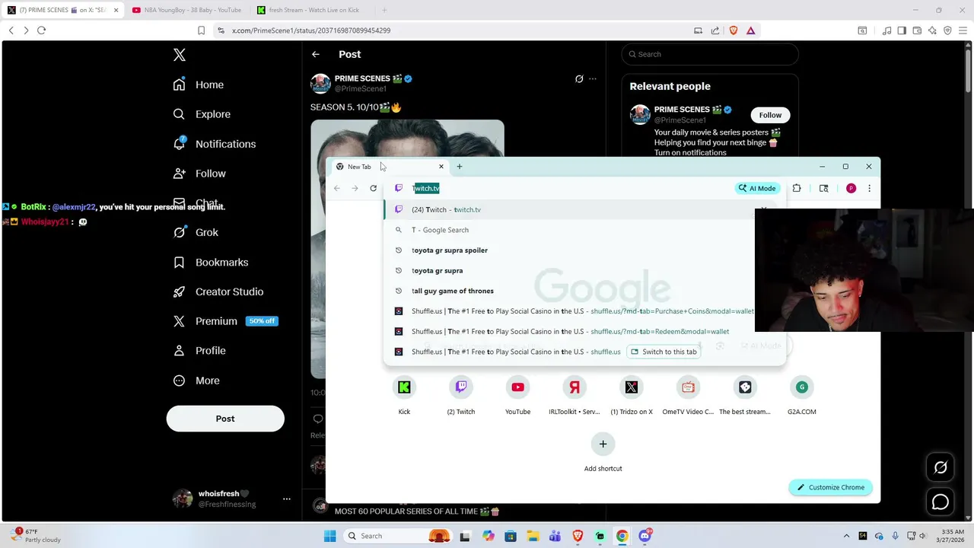
Task: Open Brave hamburger main menu
Action: click(x=963, y=30)
